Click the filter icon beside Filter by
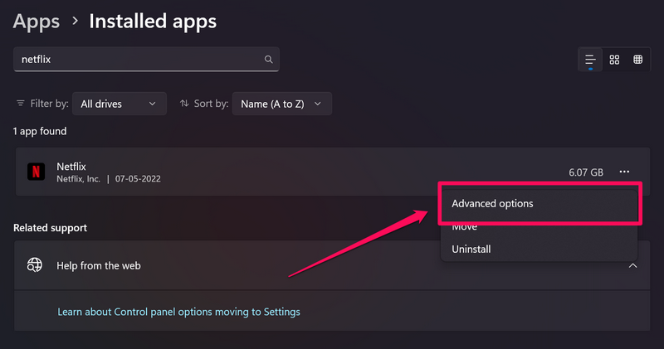Image resolution: width=664 pixels, height=349 pixels. [x=21, y=104]
